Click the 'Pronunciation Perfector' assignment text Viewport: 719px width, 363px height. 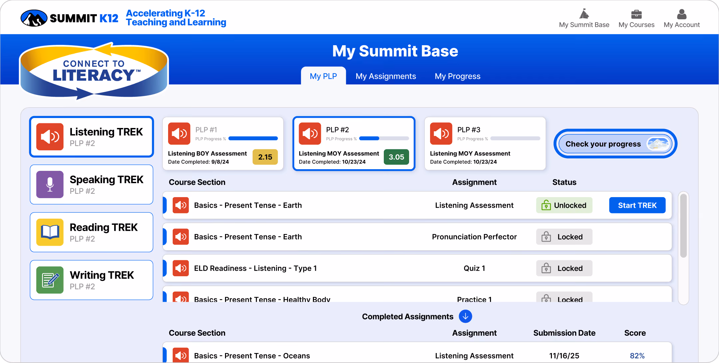pyautogui.click(x=474, y=237)
